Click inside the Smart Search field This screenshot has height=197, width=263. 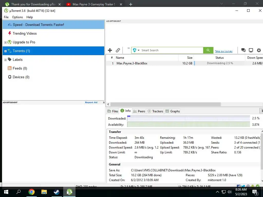171,50
